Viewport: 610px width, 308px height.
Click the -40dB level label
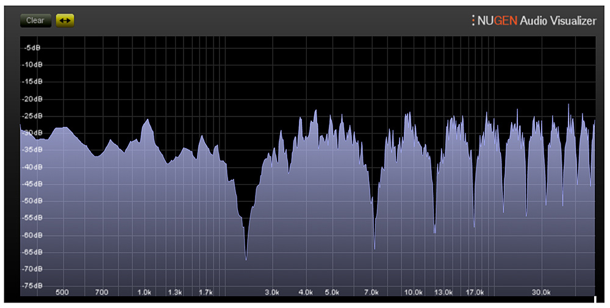30,167
